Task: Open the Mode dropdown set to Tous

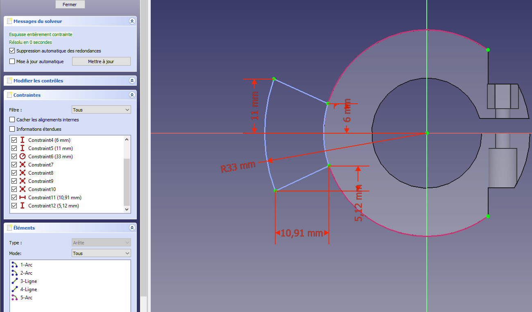Action: (101, 253)
